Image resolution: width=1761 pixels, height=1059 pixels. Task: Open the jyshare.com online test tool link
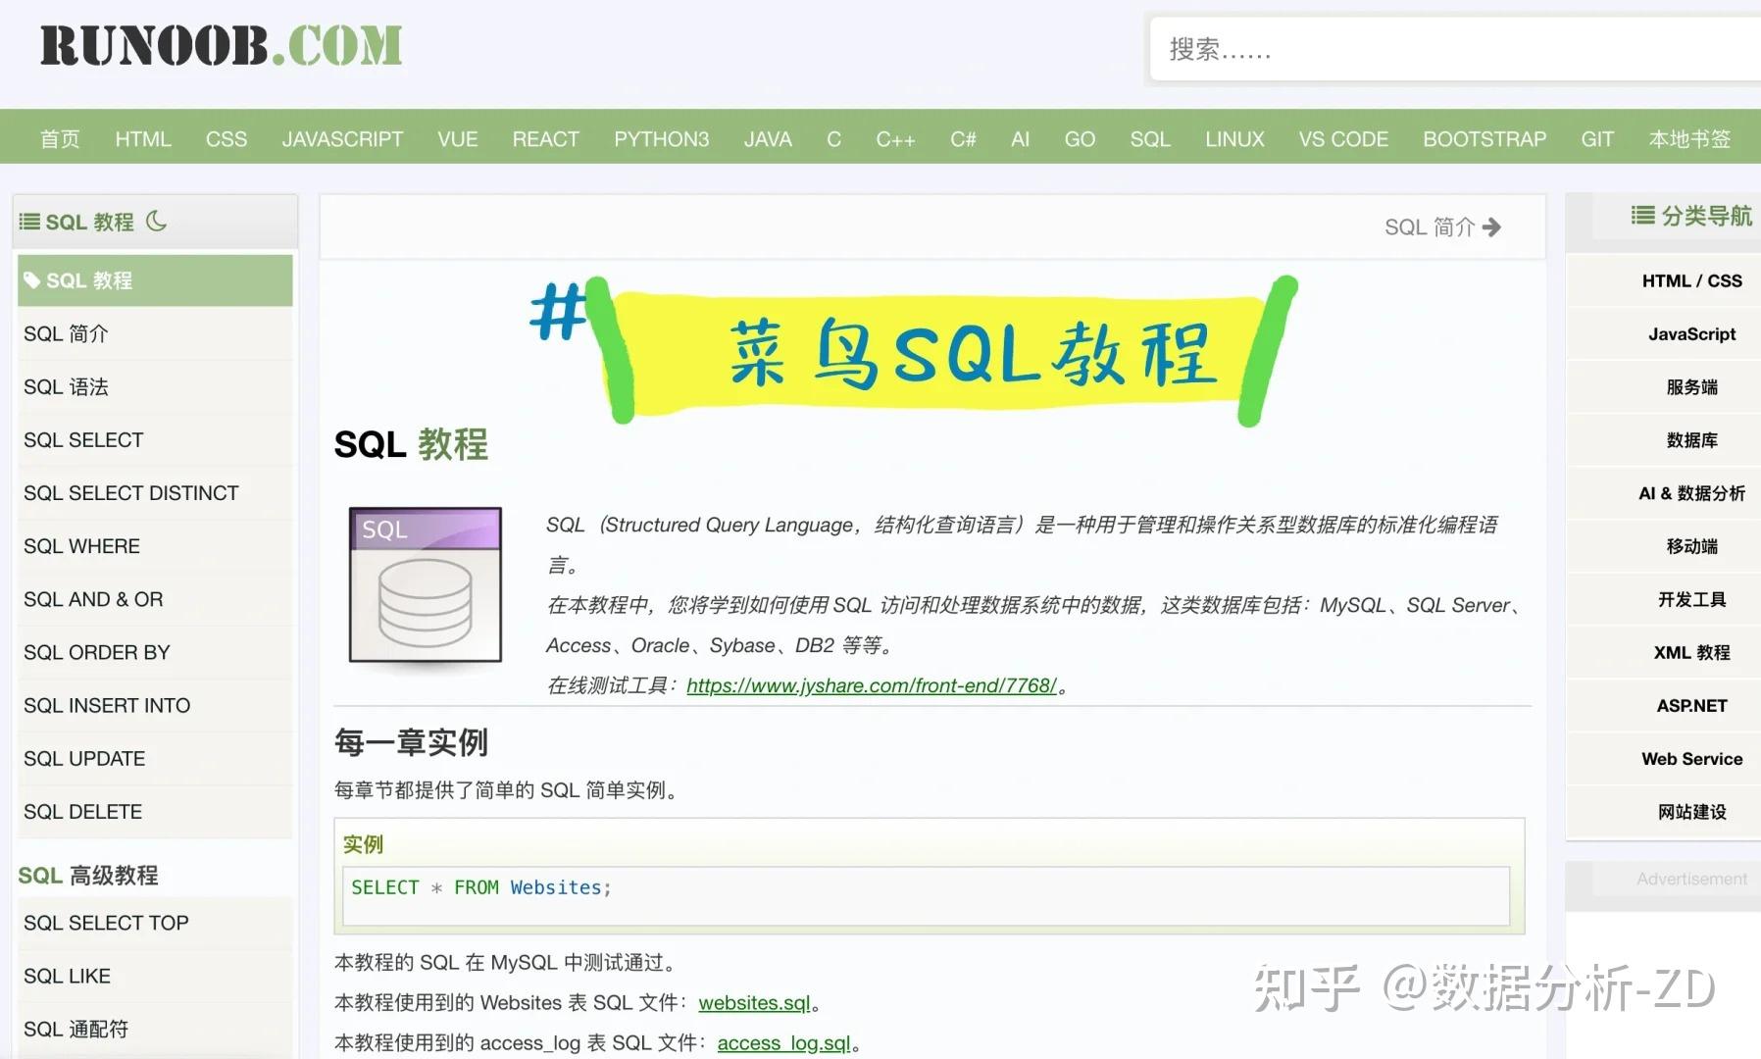[x=871, y=685]
